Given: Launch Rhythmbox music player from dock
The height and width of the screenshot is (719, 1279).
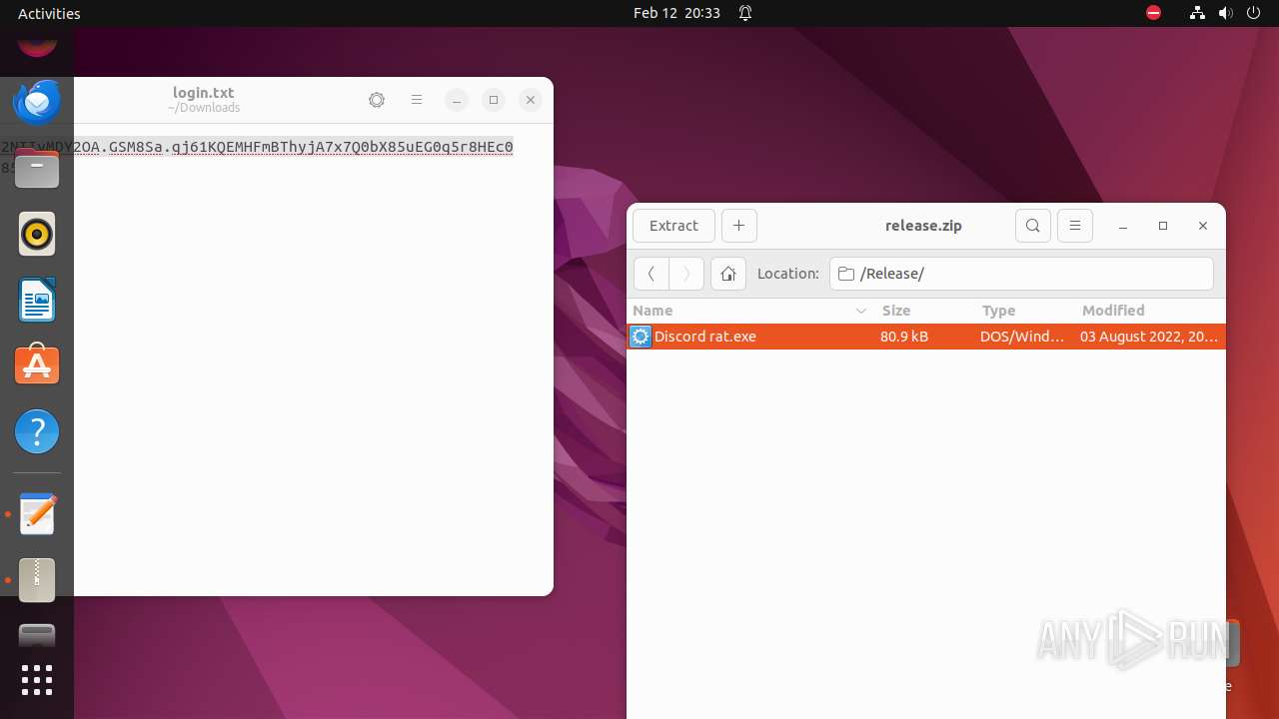Looking at the screenshot, I should [x=37, y=234].
